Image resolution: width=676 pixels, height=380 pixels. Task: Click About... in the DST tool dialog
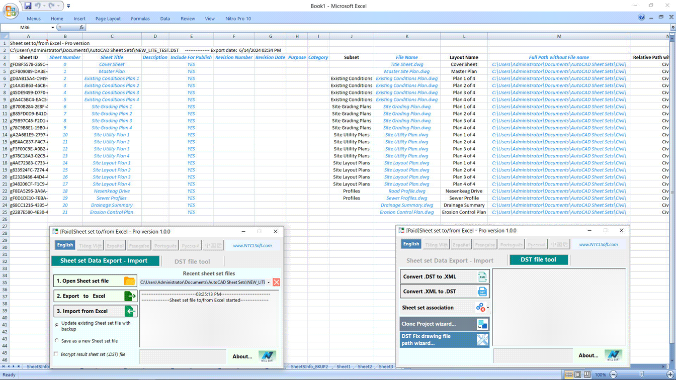[x=588, y=355]
